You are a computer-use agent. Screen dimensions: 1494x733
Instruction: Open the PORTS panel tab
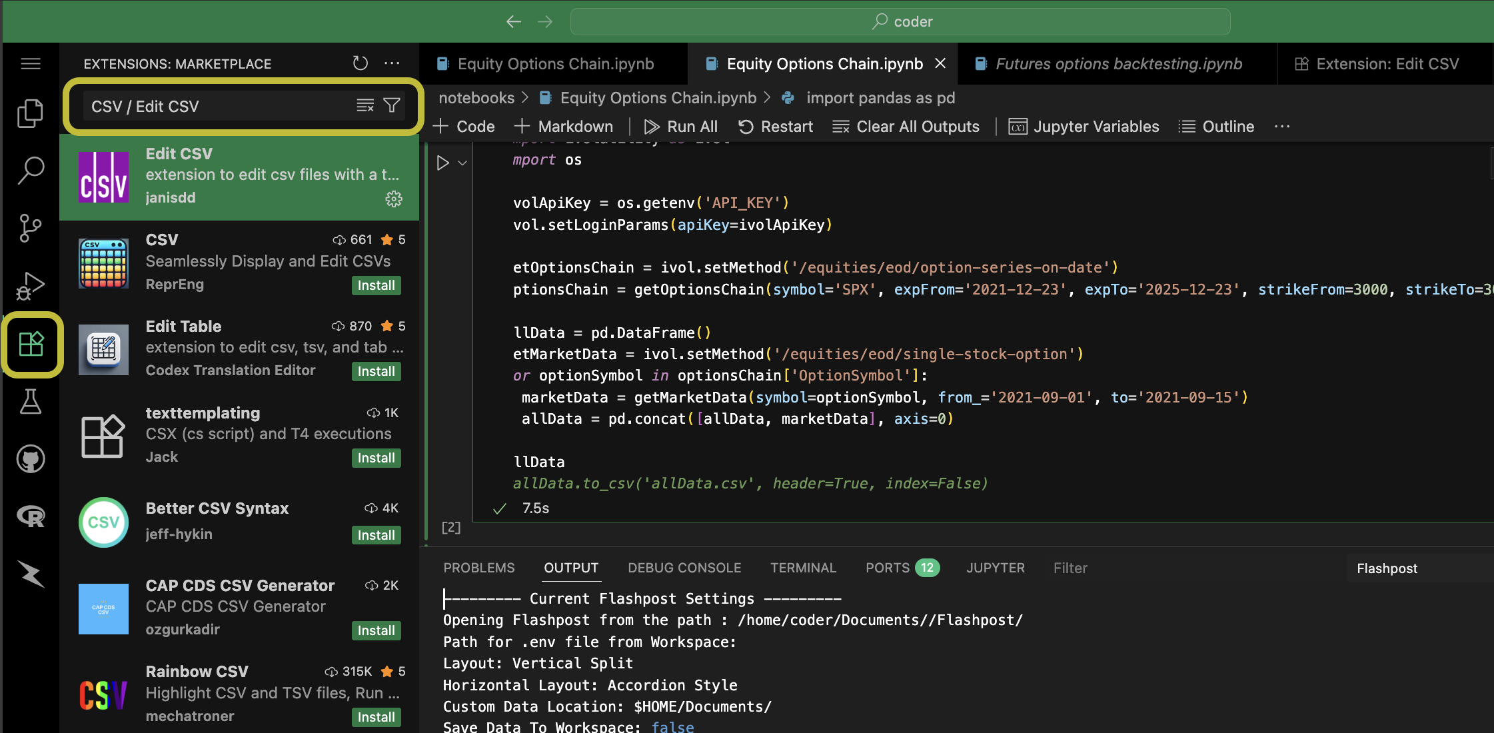coord(902,568)
